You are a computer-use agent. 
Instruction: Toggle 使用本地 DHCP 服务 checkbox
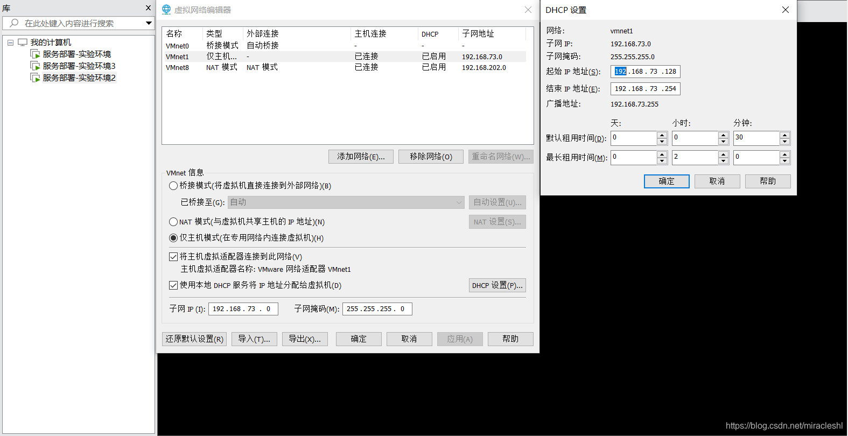point(173,285)
